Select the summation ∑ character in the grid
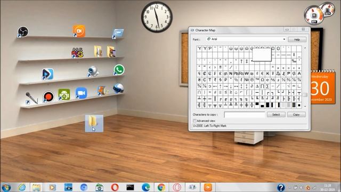 [x=267, y=86]
